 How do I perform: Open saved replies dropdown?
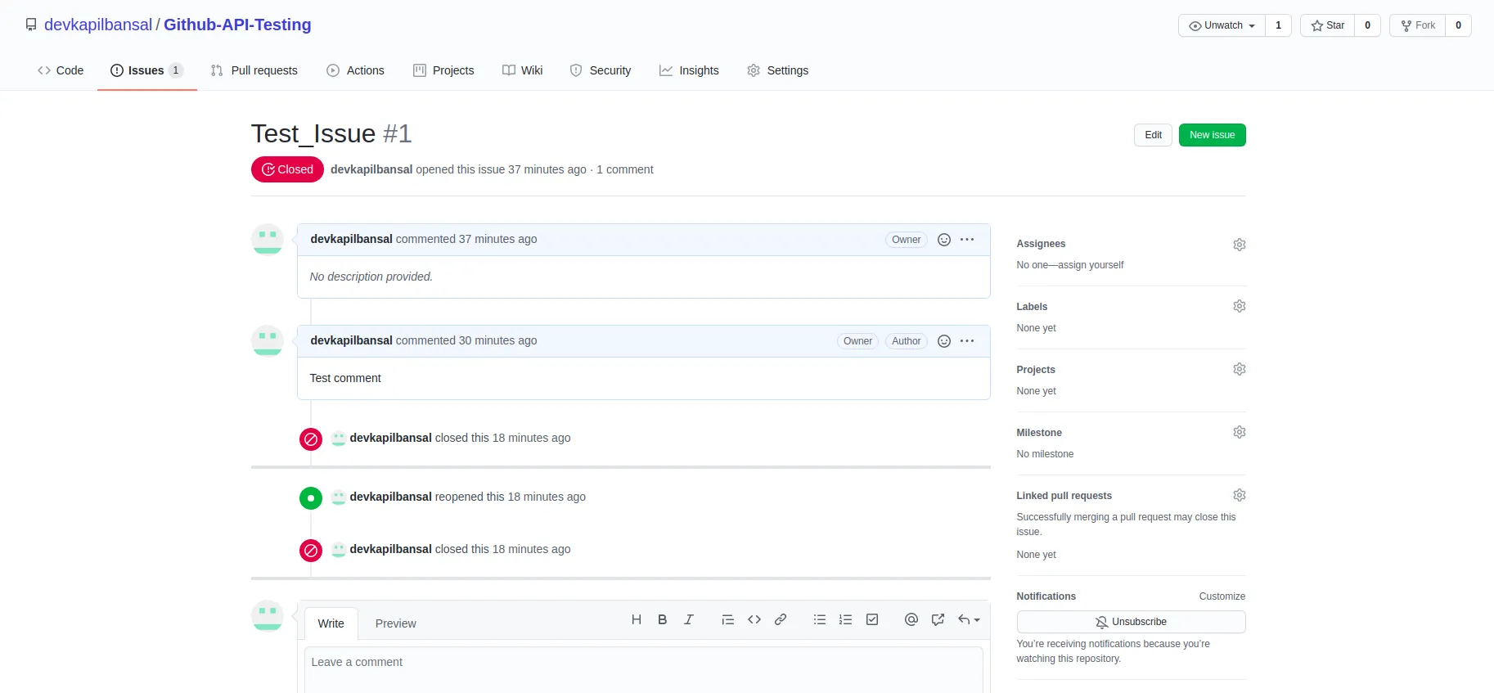pos(969,620)
